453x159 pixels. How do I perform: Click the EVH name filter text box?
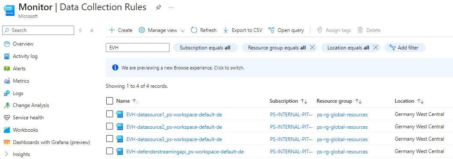click(x=137, y=48)
